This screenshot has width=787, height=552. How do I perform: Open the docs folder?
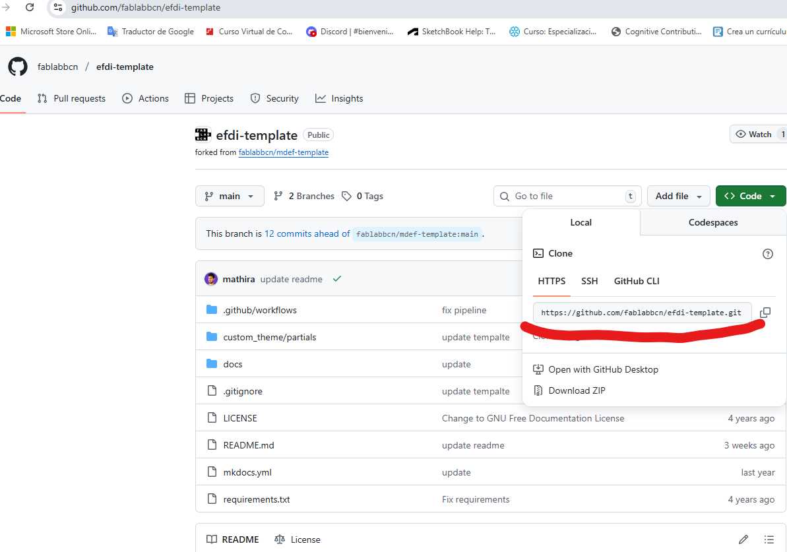click(x=232, y=364)
